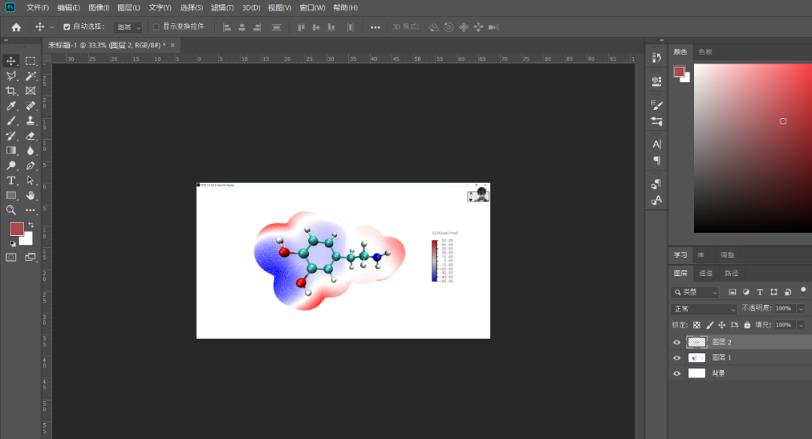Hide 图层 1 using its eye icon
The width and height of the screenshot is (812, 439).
tap(677, 358)
